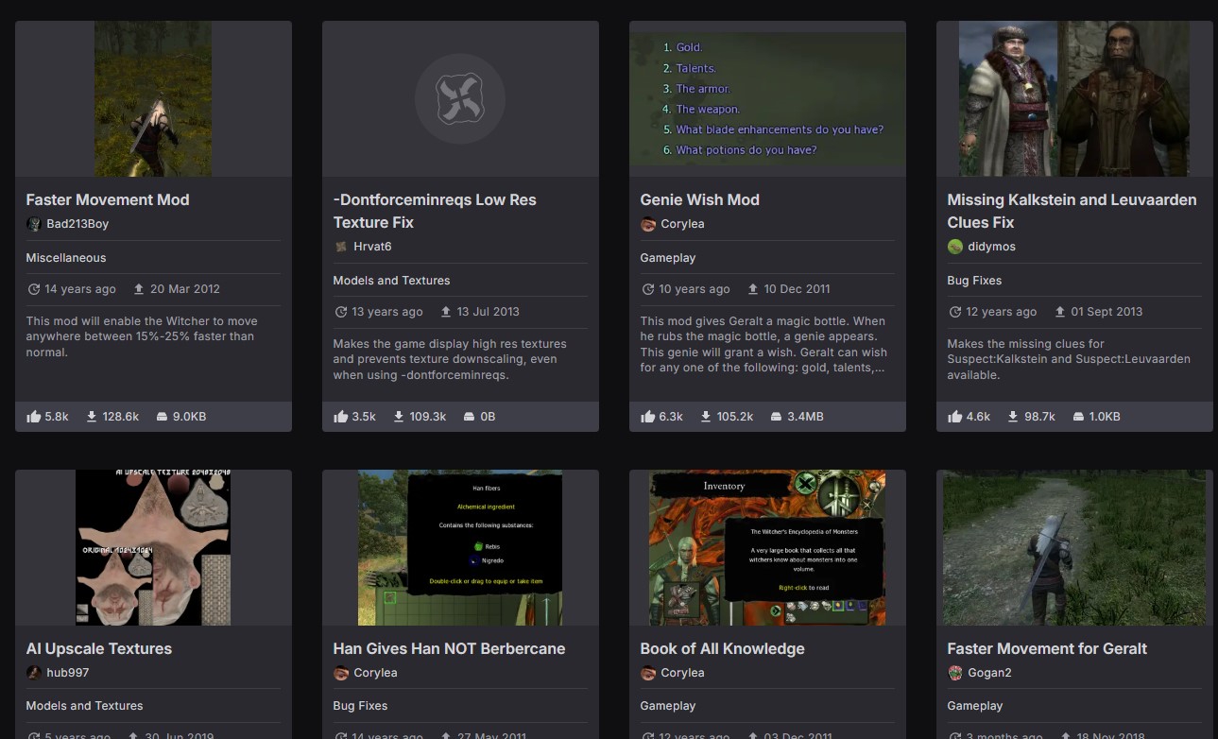Viewport: 1218px width, 739px height.
Task: Click thumbs-up icon on Faster Movement Mod
Action: (x=34, y=416)
